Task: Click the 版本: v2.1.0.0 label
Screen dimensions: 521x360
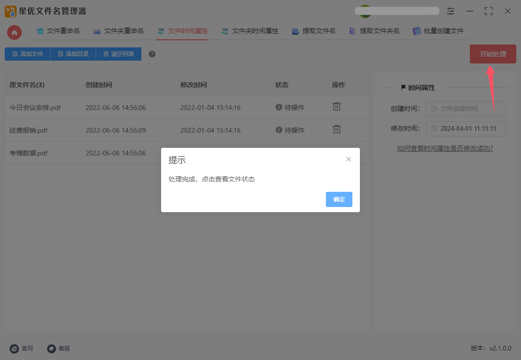Action: coord(491,348)
